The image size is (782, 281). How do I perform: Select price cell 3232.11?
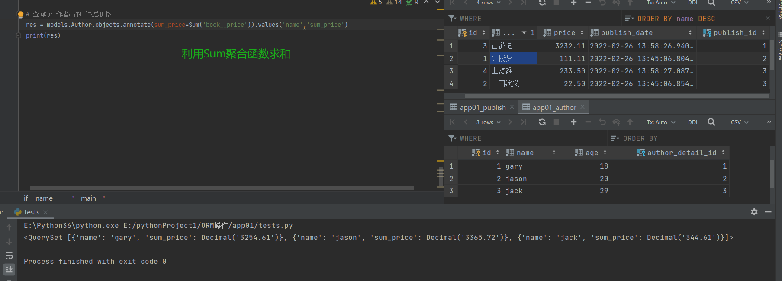(x=562, y=46)
